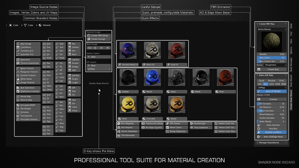Open the IOR Values setup
Screen dimensions: 299x168
177,123
